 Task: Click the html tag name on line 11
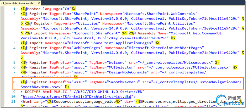[27, 101]
